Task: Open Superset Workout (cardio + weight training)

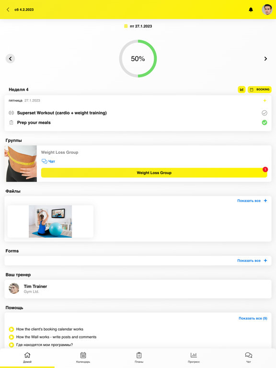Action: [62, 113]
